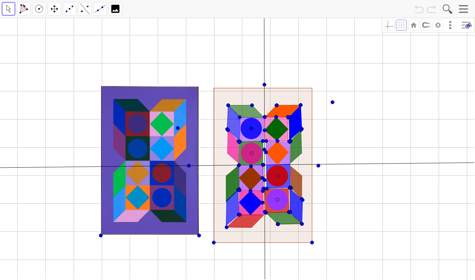475x280 pixels.
Task: Click the grayed-out Redo arrow
Action: (x=432, y=9)
